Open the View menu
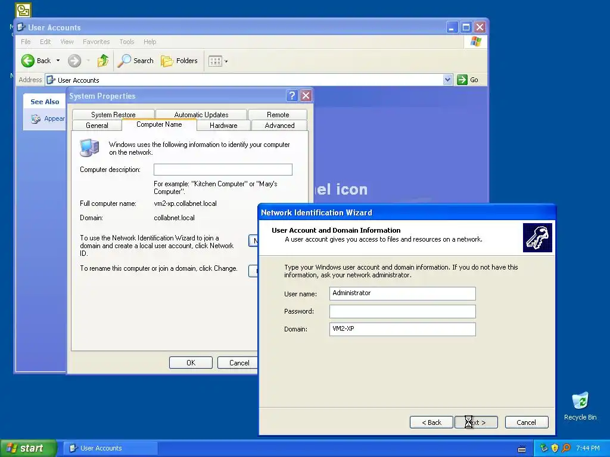Image resolution: width=610 pixels, height=457 pixels. point(67,42)
